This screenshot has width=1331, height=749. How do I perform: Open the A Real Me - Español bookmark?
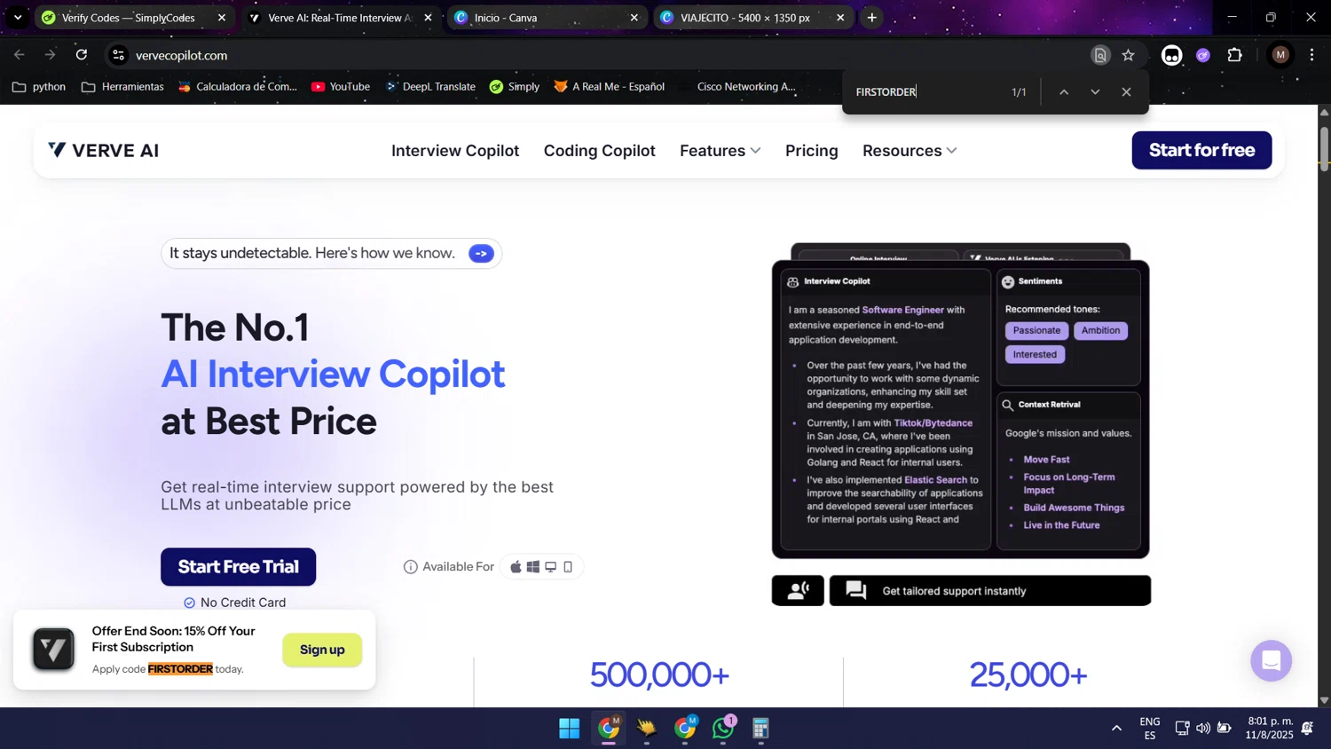pyautogui.click(x=609, y=86)
